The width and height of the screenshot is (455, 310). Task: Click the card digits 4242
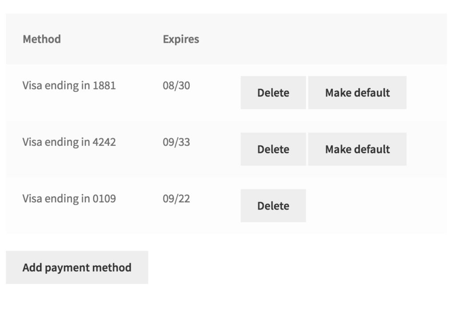click(104, 142)
